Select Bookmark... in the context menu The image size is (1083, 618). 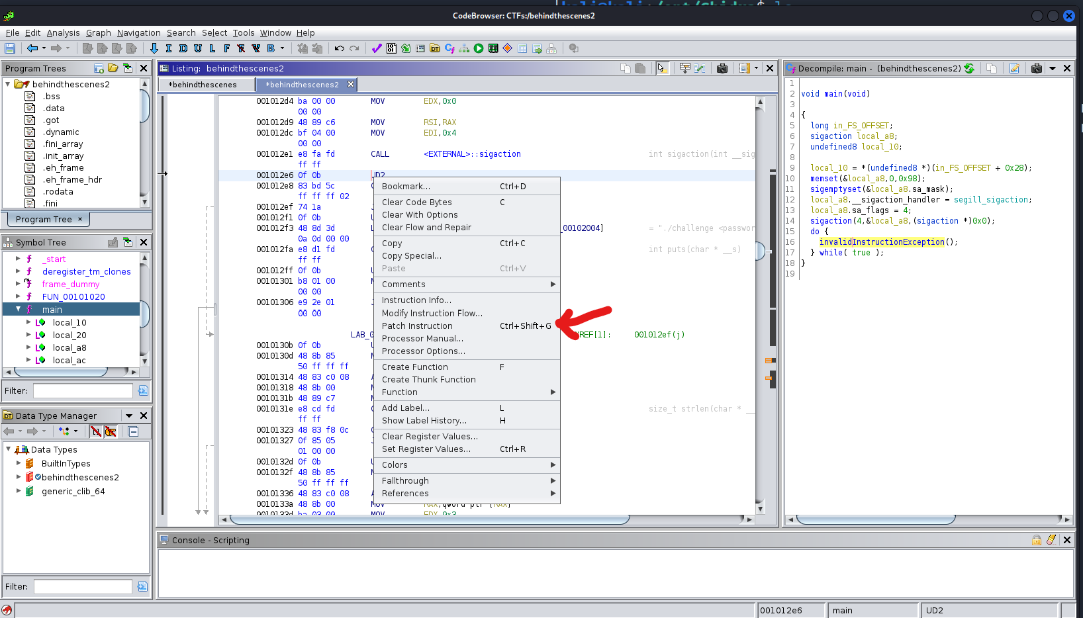click(x=467, y=186)
